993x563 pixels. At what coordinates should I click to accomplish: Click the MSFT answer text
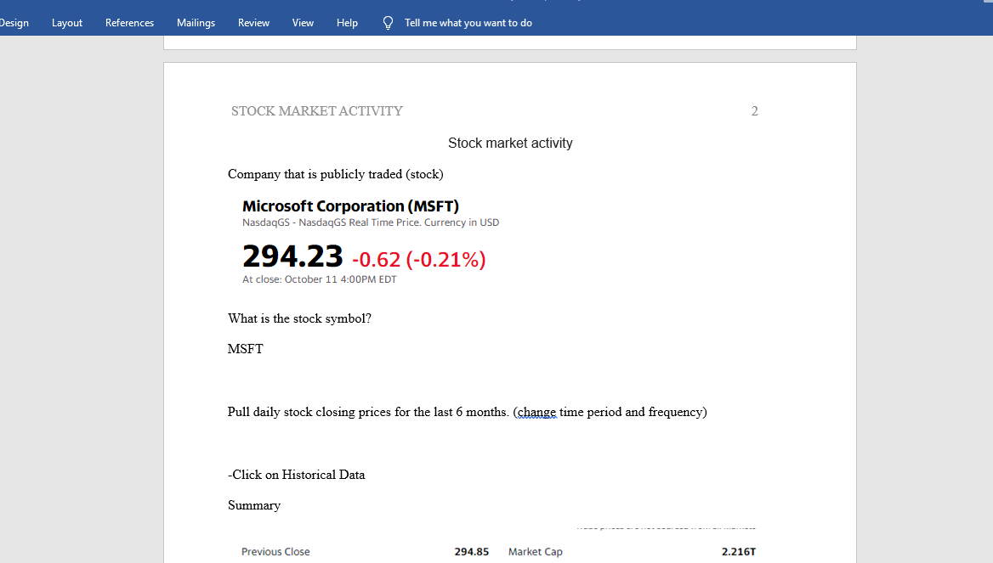click(x=245, y=349)
